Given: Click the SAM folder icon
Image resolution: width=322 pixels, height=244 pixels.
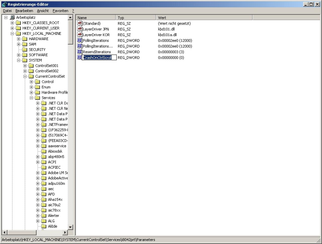Looking at the screenshot, I should (25, 44).
